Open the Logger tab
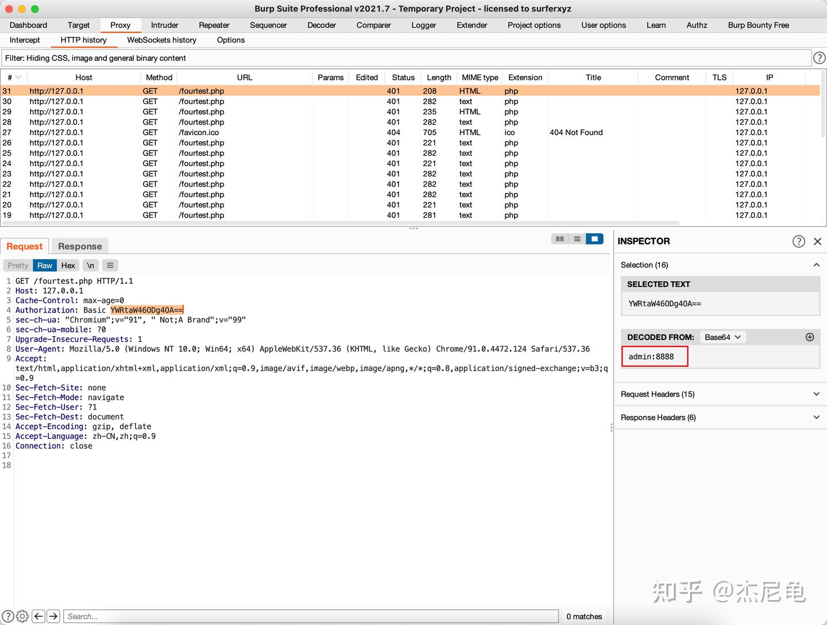This screenshot has height=625, width=827. pyautogui.click(x=424, y=25)
